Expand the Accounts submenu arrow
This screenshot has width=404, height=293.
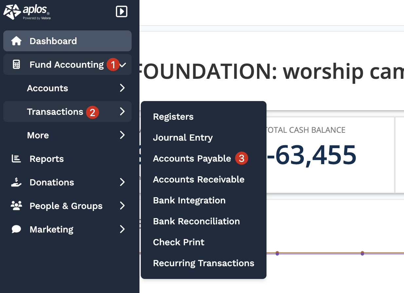point(122,88)
